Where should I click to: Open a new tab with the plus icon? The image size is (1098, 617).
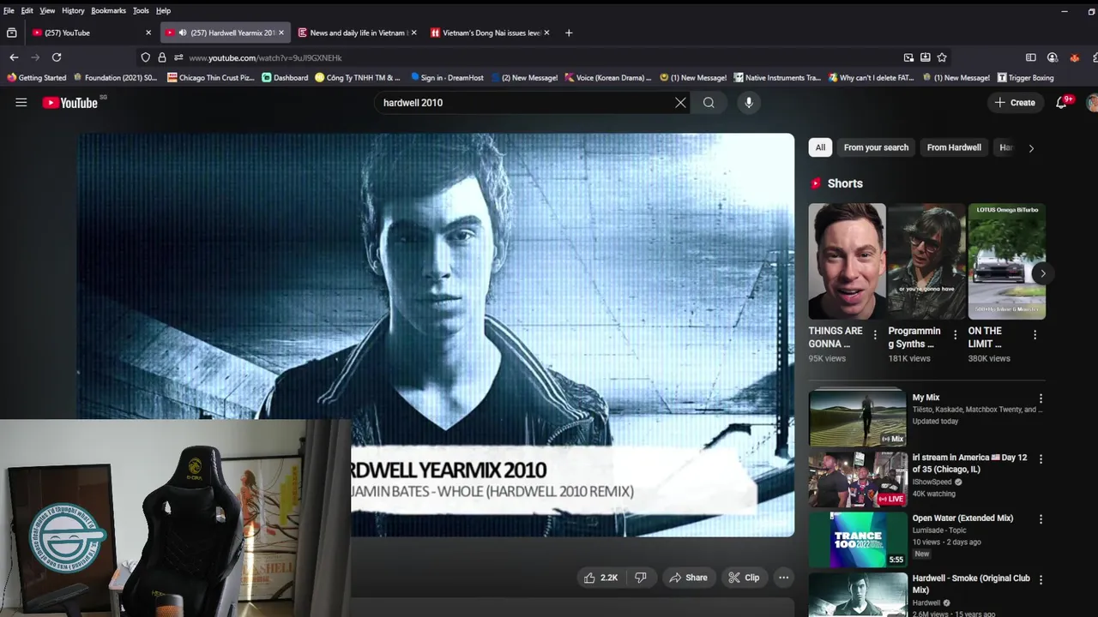coord(569,33)
